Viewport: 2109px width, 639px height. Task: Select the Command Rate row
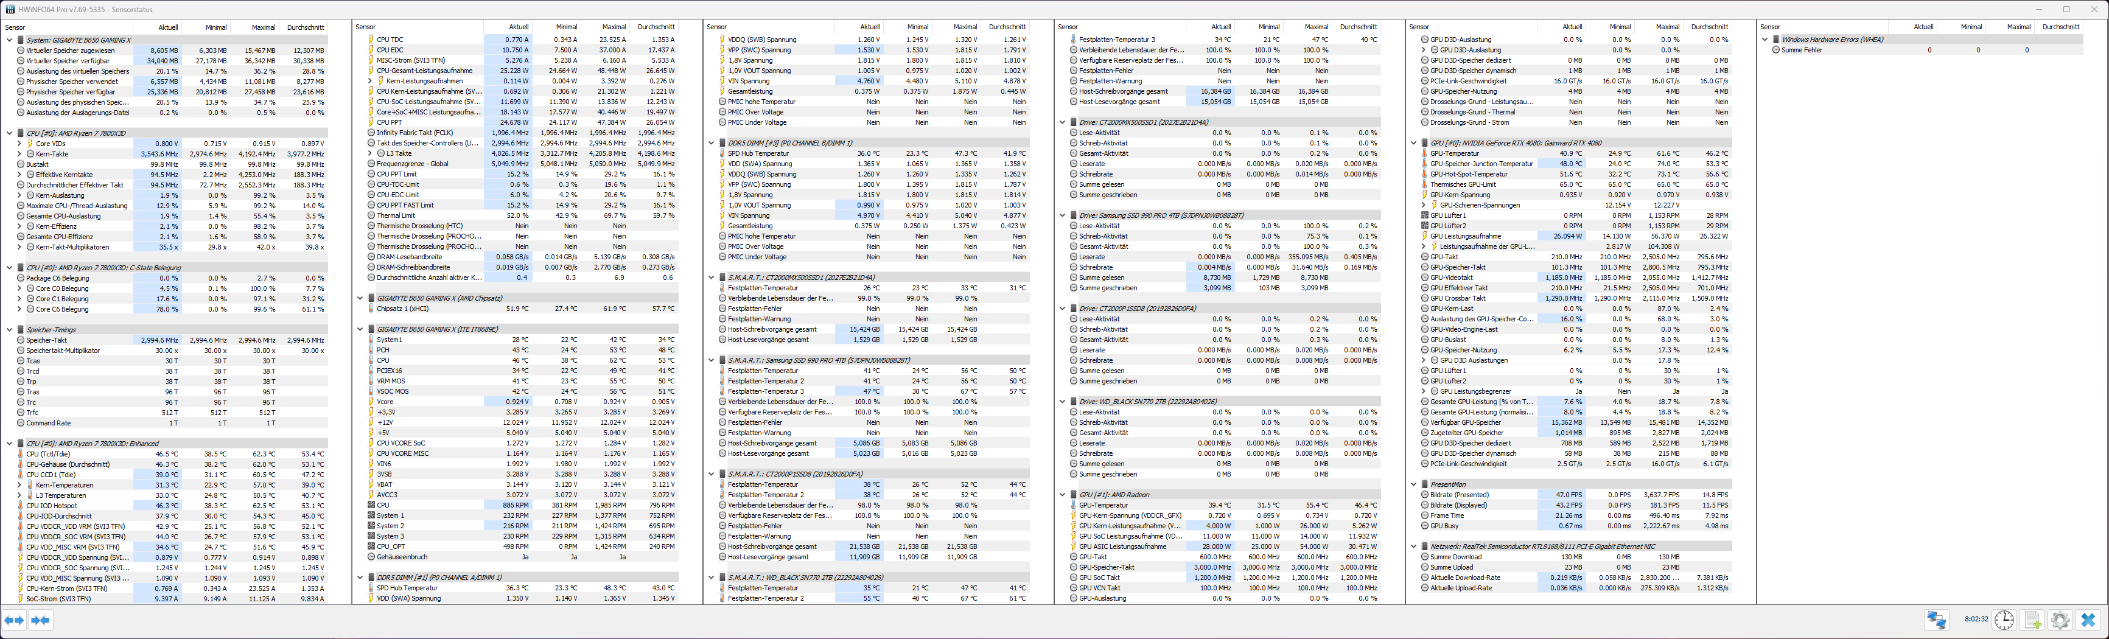click(171, 423)
